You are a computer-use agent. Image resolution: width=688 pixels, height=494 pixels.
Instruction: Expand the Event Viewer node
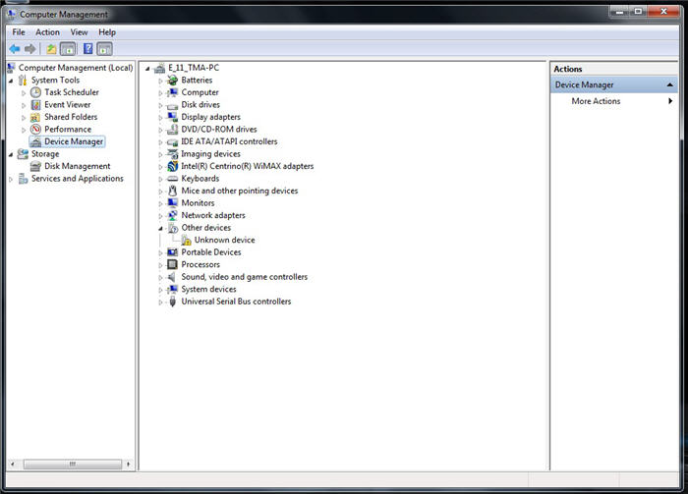[x=24, y=105]
